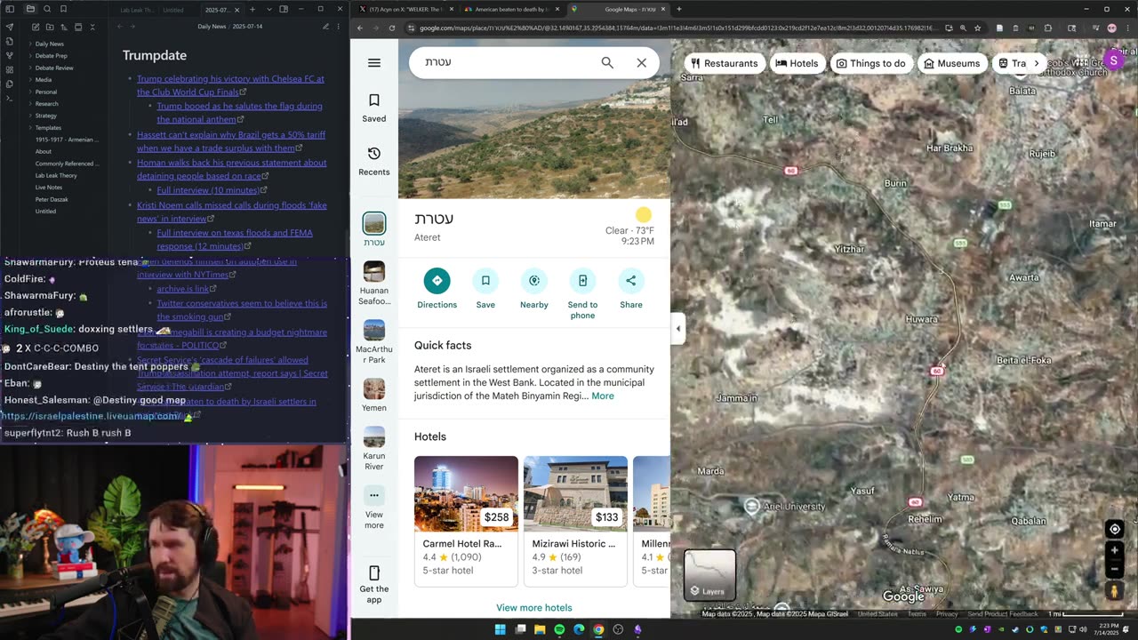Show more category chips with right arrow
Screen dimensions: 1138x640
(1036, 63)
